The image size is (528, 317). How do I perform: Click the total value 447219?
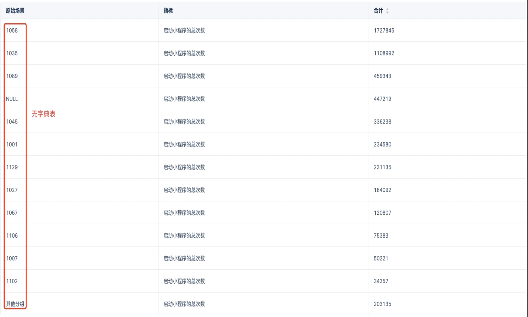pyautogui.click(x=382, y=99)
